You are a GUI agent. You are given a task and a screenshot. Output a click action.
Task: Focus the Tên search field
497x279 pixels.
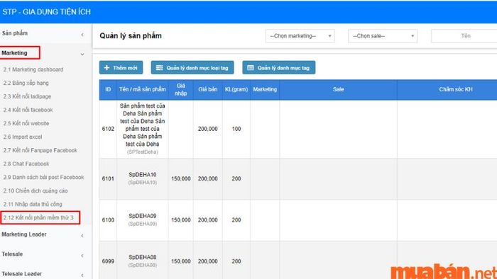464,36
